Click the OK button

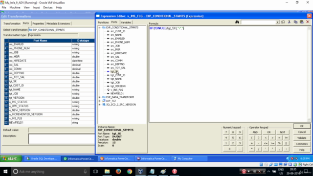click(302, 126)
